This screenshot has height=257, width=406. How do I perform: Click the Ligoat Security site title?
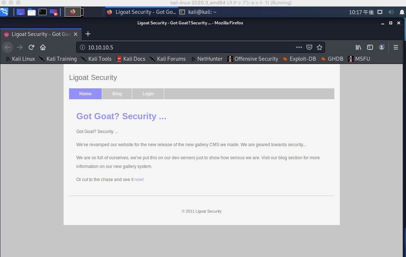93,77
